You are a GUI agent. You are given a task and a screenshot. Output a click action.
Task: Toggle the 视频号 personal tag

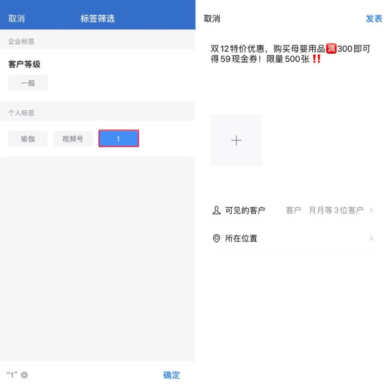[73, 139]
